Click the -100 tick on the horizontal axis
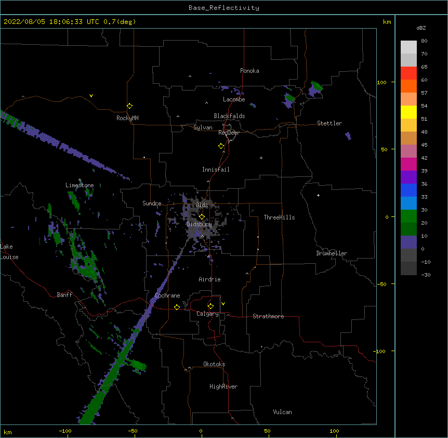448x438 pixels. tap(65, 431)
